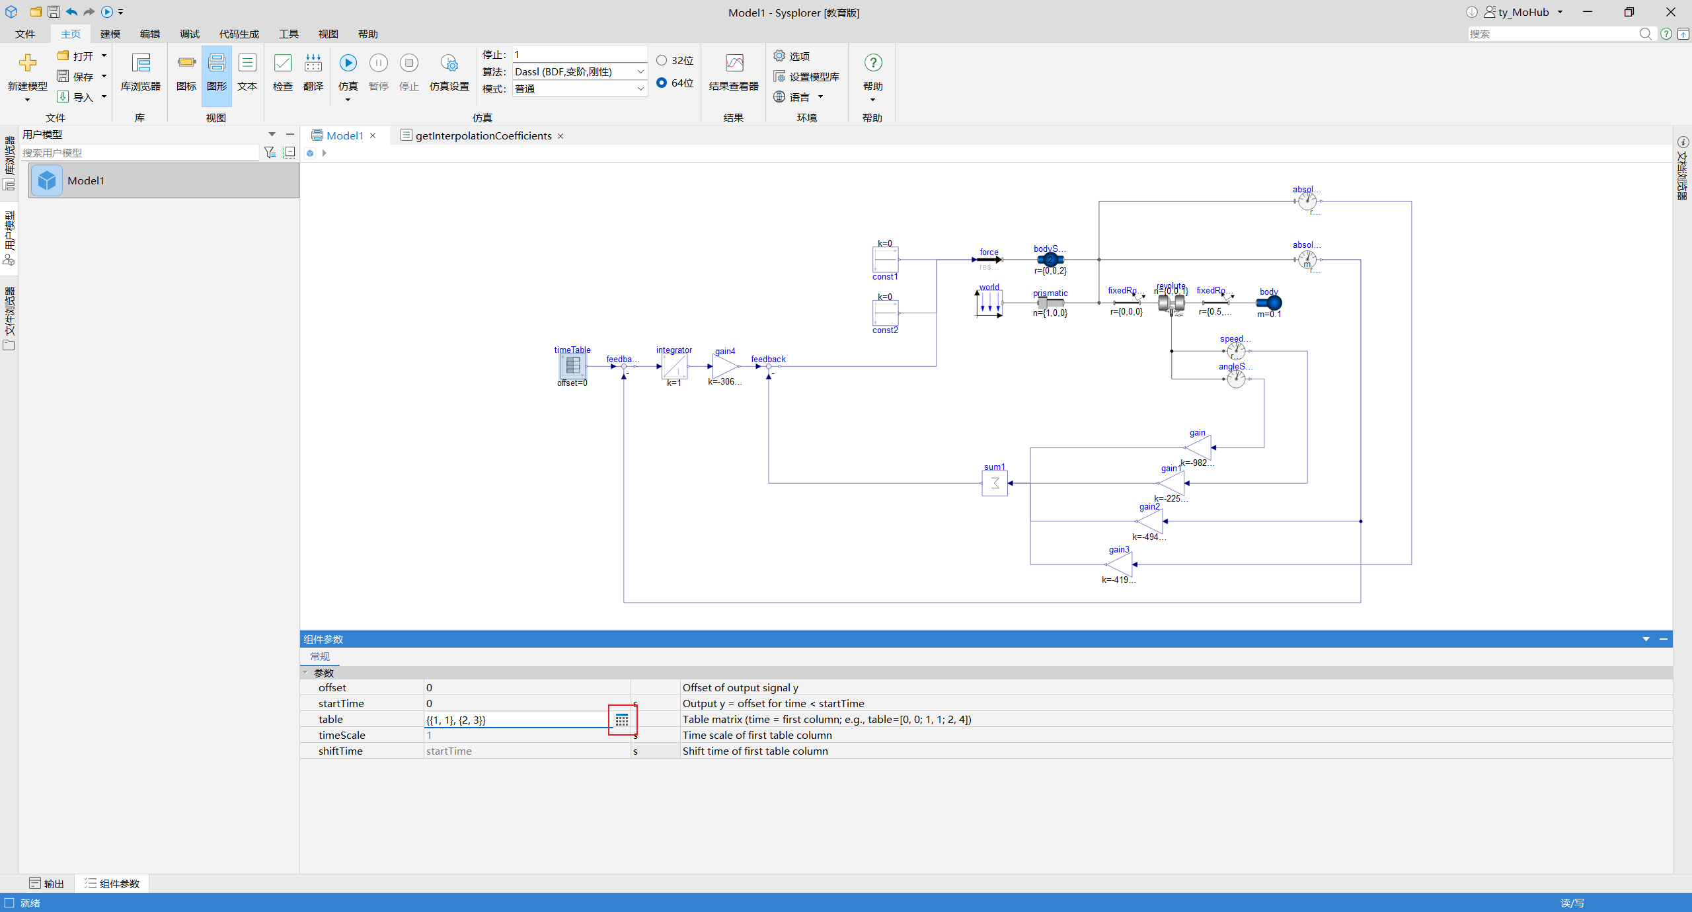Click the 组件参数 bottom tab

[x=112, y=884]
